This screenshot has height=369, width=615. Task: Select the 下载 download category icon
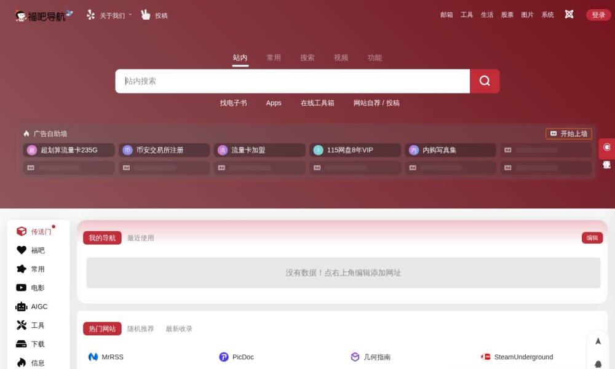coord(21,344)
